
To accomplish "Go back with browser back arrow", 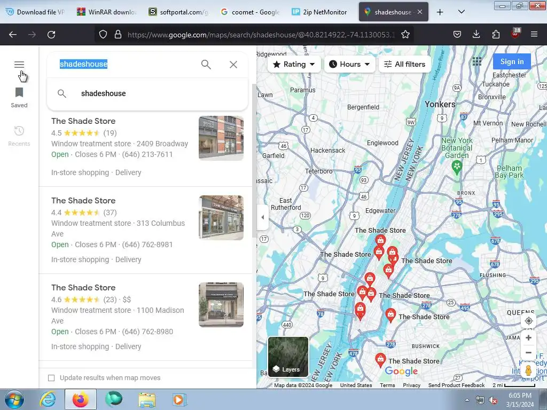I will [x=13, y=35].
